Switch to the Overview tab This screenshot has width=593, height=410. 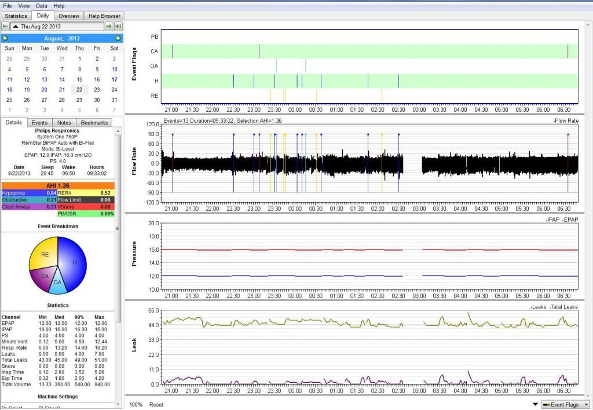(x=69, y=16)
